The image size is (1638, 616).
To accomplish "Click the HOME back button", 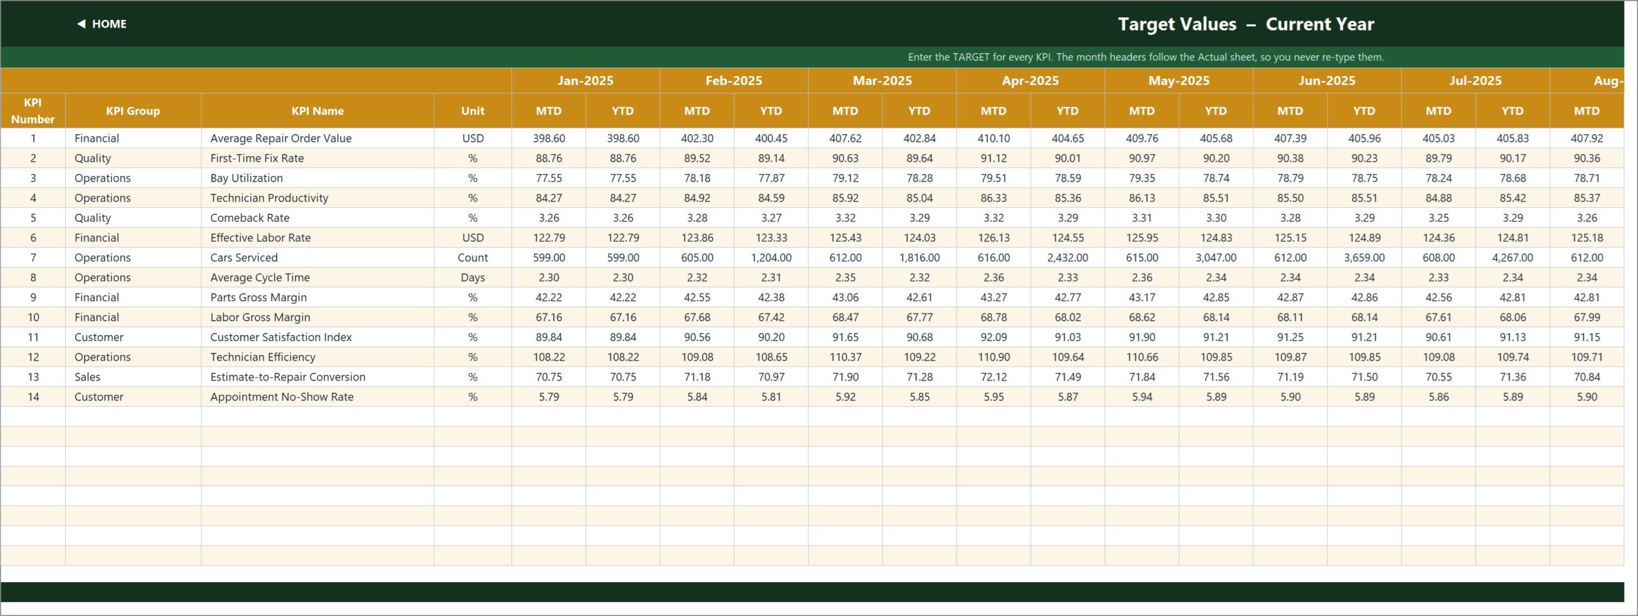I will [102, 24].
